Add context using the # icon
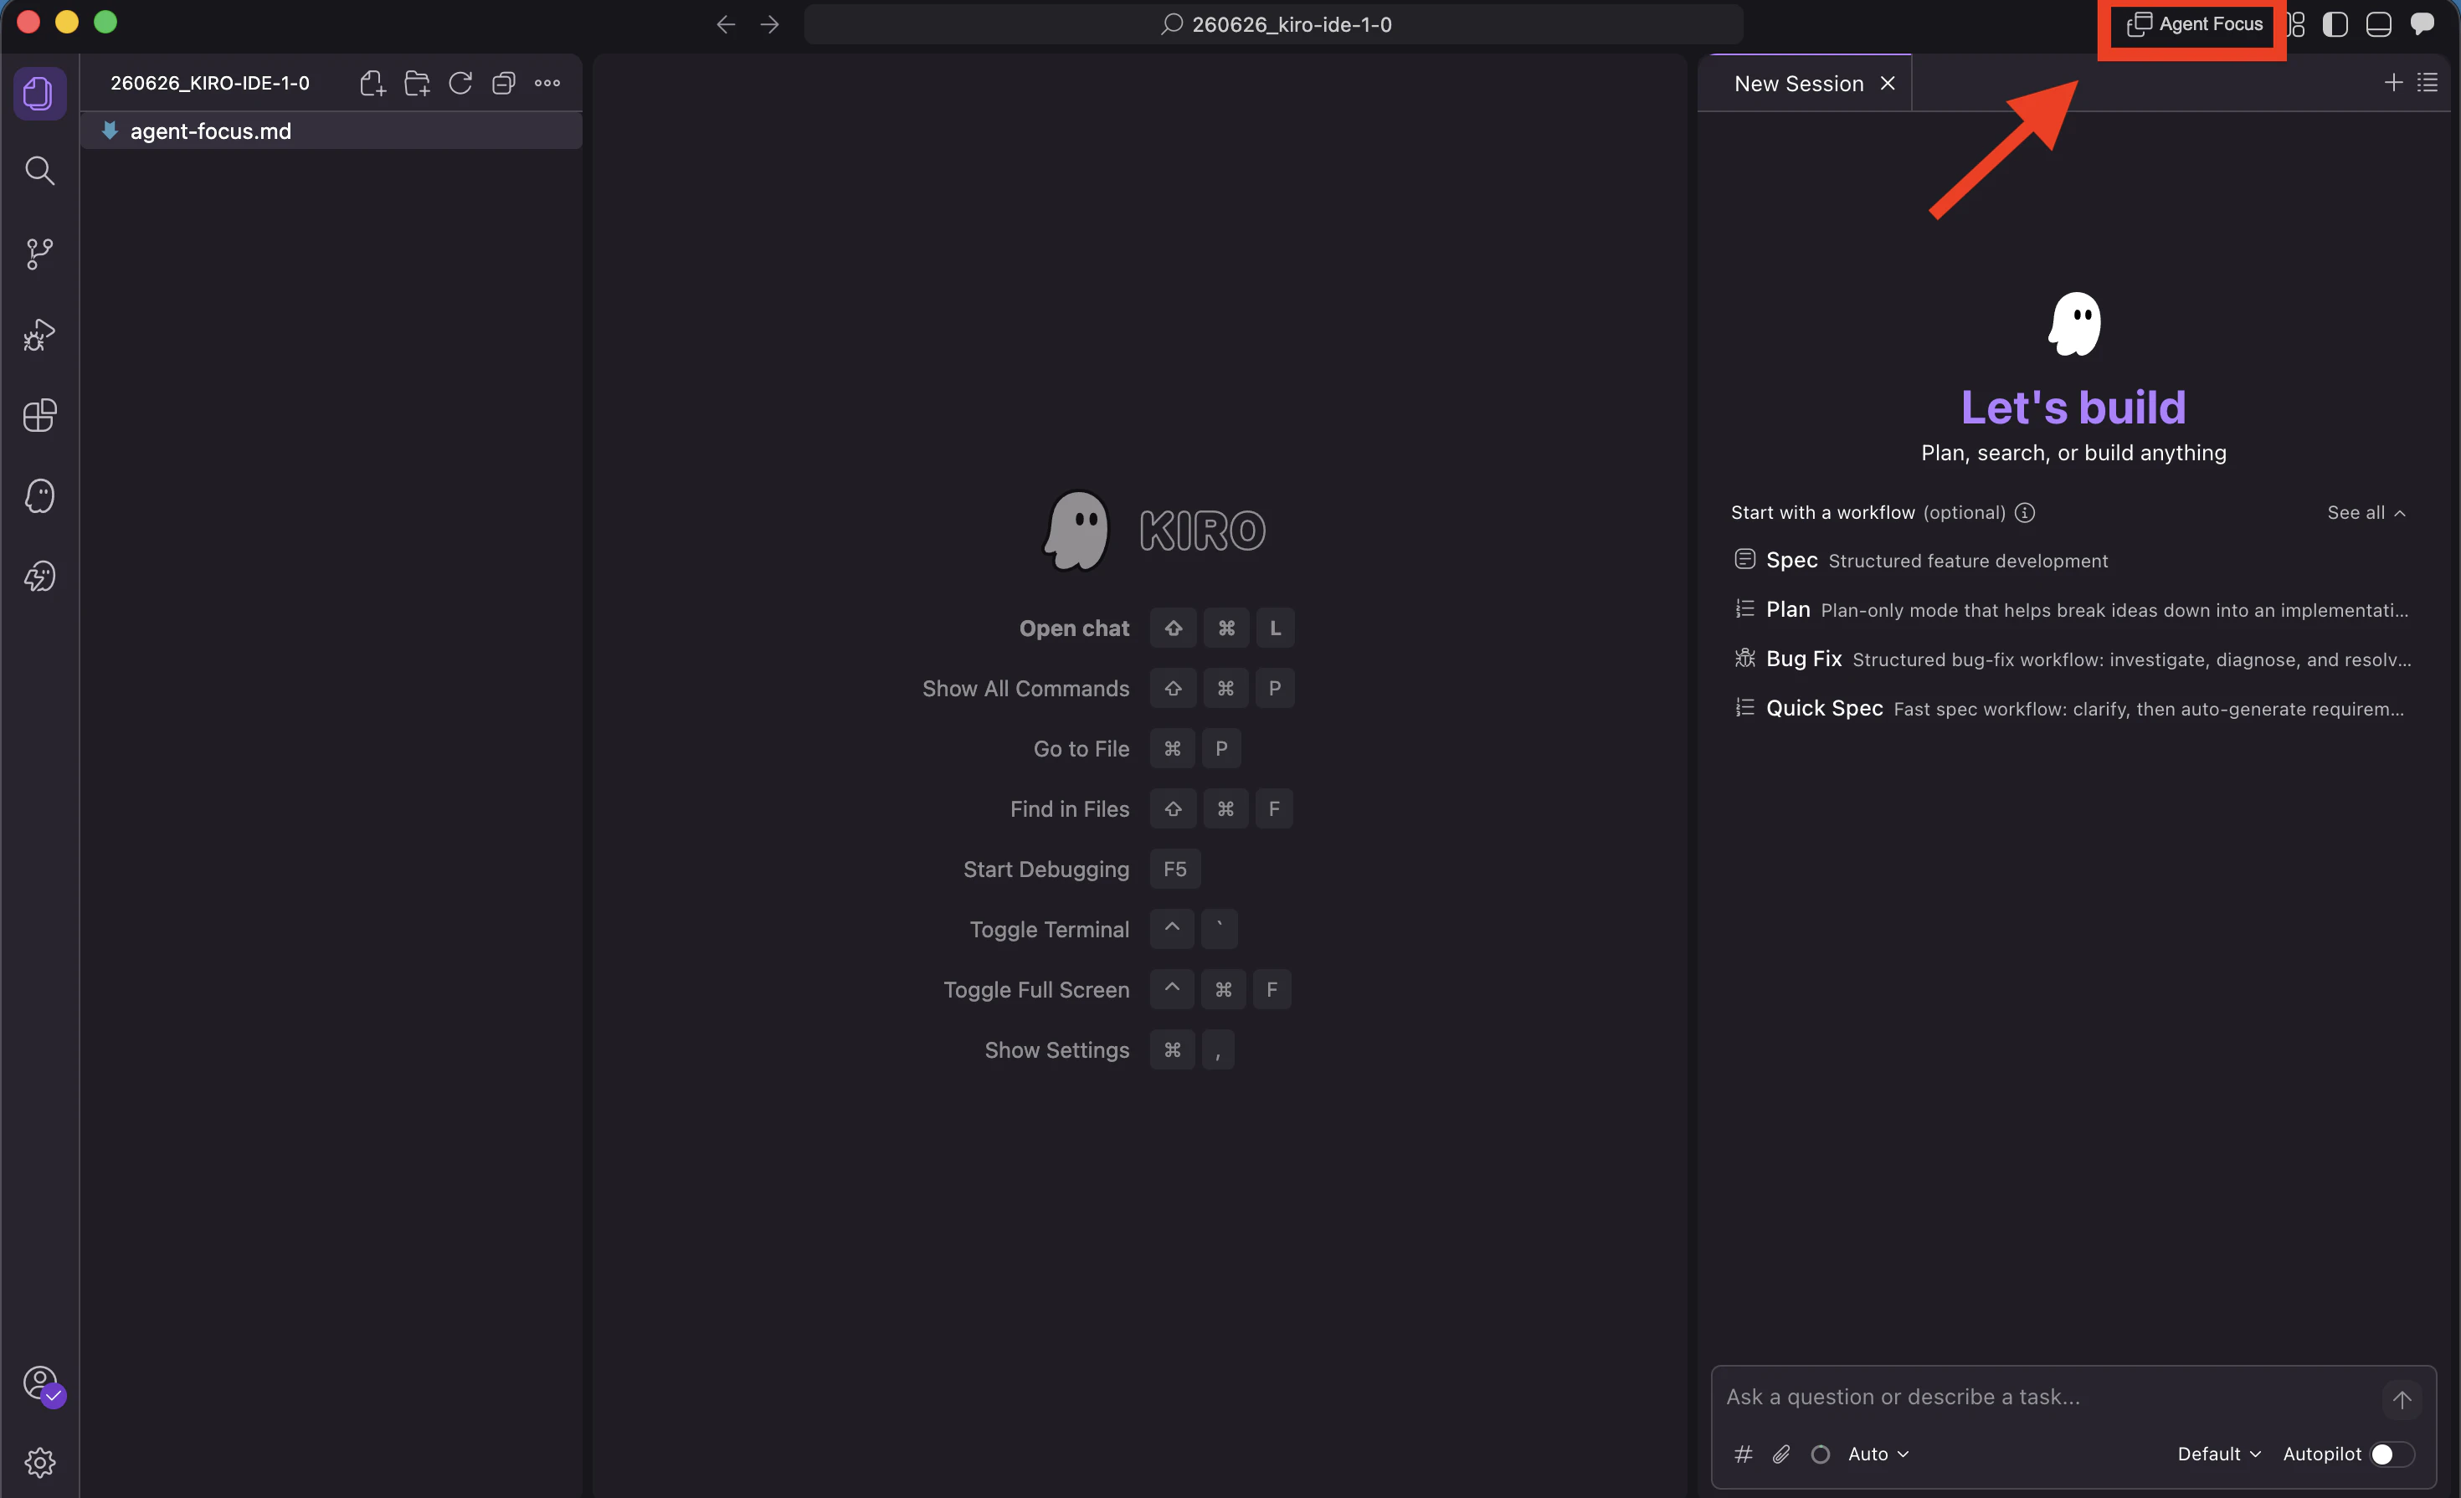 click(x=1743, y=1454)
